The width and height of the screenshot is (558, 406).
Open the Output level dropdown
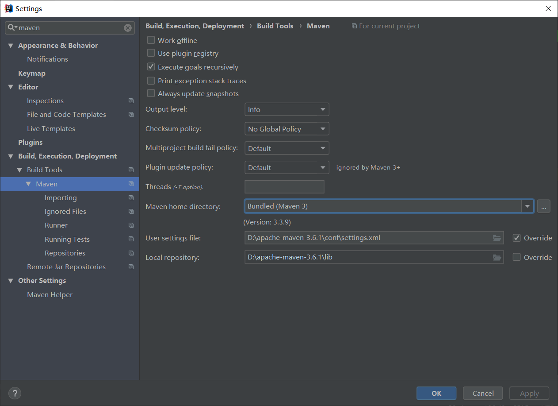point(287,109)
